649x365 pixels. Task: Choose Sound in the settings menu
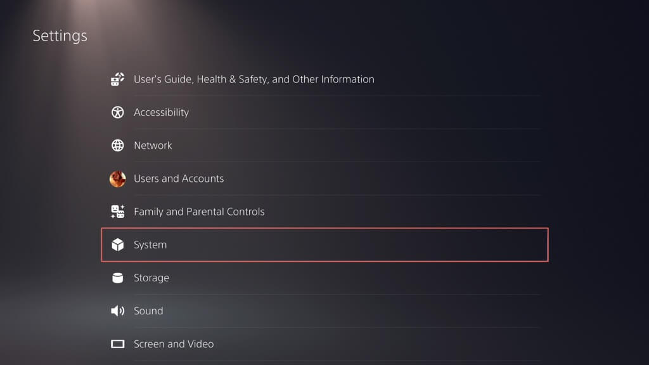click(148, 311)
